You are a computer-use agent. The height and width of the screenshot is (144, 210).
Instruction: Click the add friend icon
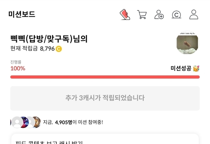point(159,15)
